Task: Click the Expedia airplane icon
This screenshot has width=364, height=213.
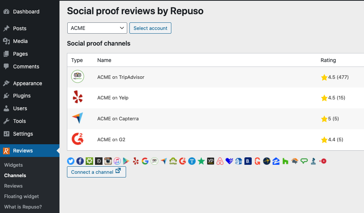Action: [x=266, y=161]
